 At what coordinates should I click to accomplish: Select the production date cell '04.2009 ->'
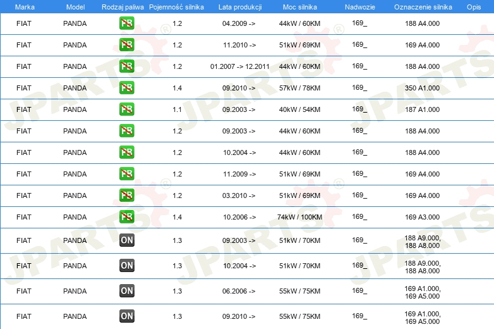point(239,23)
